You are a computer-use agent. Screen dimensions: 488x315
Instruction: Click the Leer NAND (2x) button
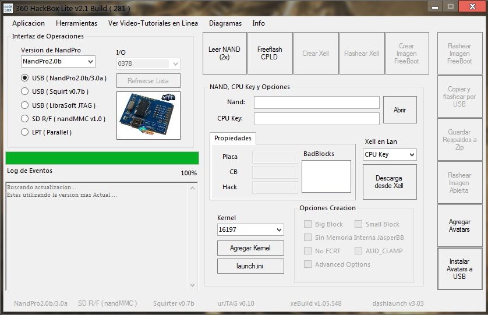pos(224,53)
